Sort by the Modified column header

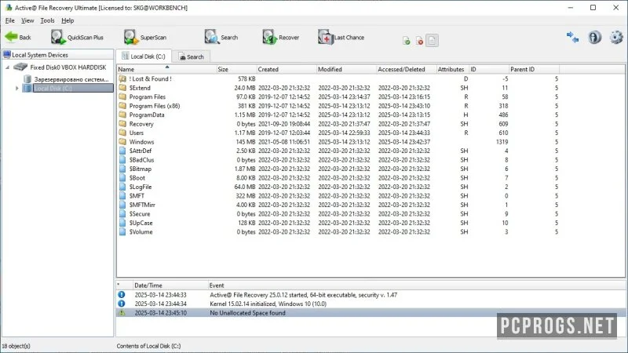pos(346,69)
